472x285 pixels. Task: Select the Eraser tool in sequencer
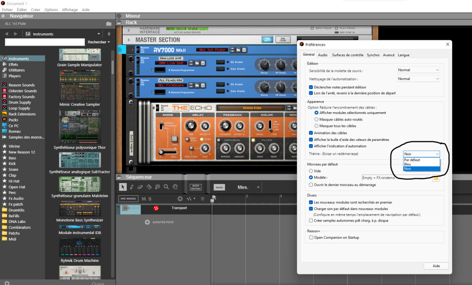tap(140, 187)
